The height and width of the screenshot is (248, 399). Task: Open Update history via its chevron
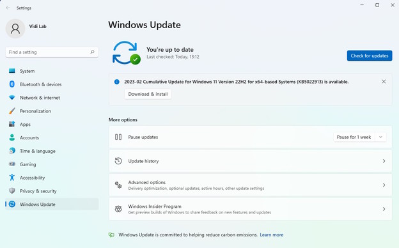coord(384,161)
